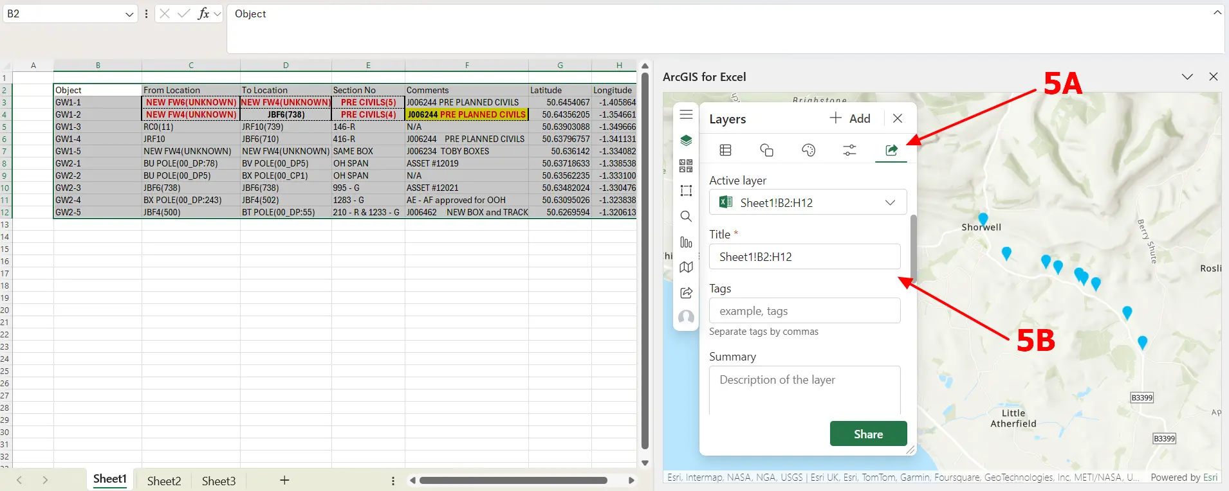The height and width of the screenshot is (491, 1229).
Task: Click the next sheet navigation arrow
Action: (45, 480)
